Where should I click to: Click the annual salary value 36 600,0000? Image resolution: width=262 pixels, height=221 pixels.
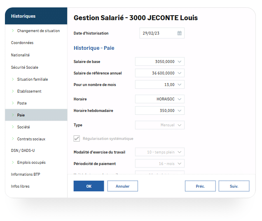[163, 73]
